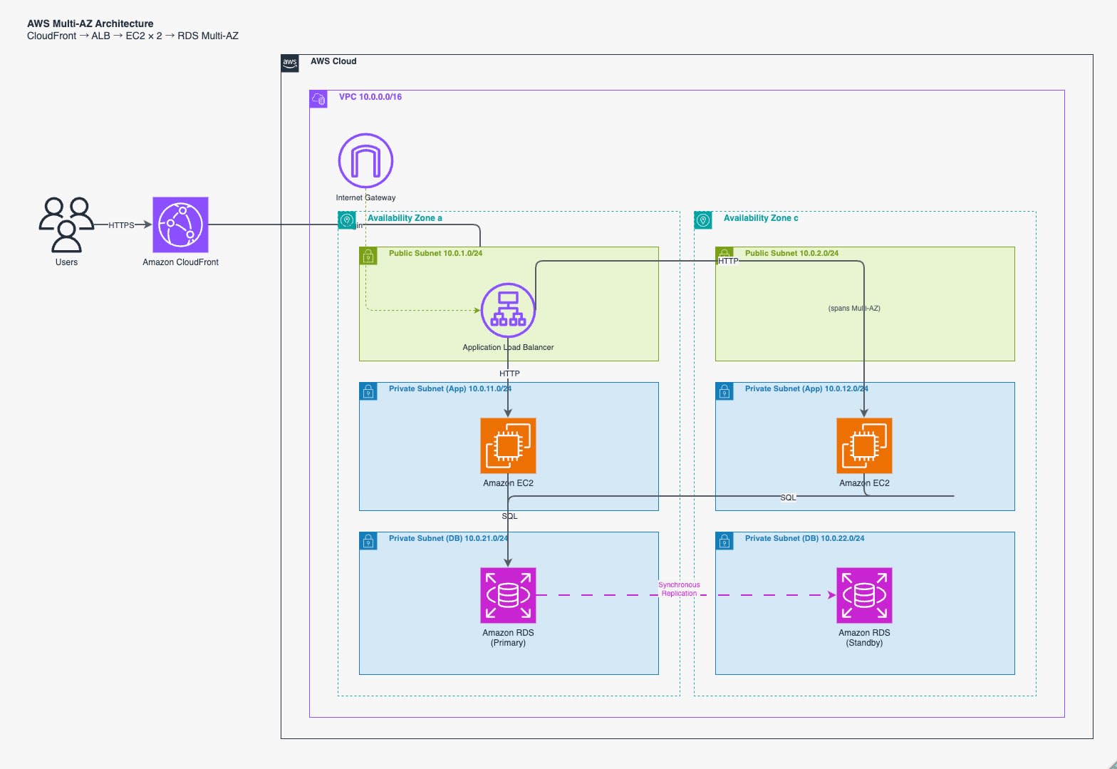Click the Amazon RDS Standby icon
Screen dimensions: 1117x769
pyautogui.click(x=865, y=596)
